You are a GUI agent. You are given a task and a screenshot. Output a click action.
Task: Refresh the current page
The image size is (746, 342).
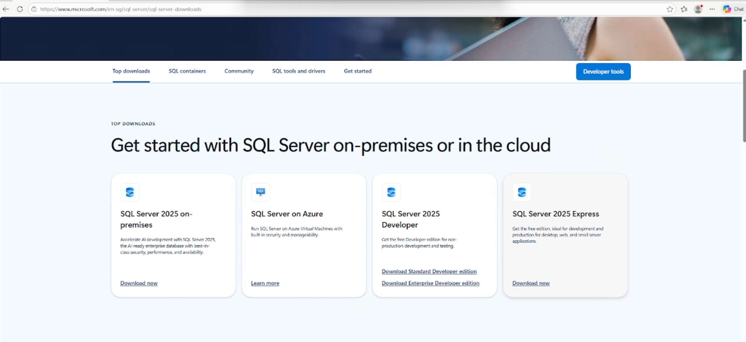point(19,9)
